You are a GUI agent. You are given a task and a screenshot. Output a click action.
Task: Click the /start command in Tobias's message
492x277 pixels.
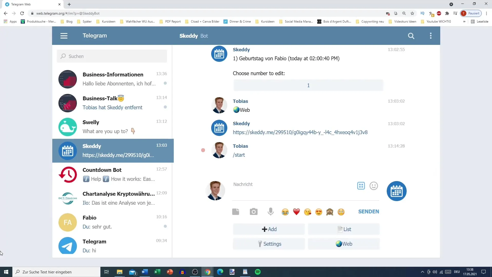click(239, 155)
